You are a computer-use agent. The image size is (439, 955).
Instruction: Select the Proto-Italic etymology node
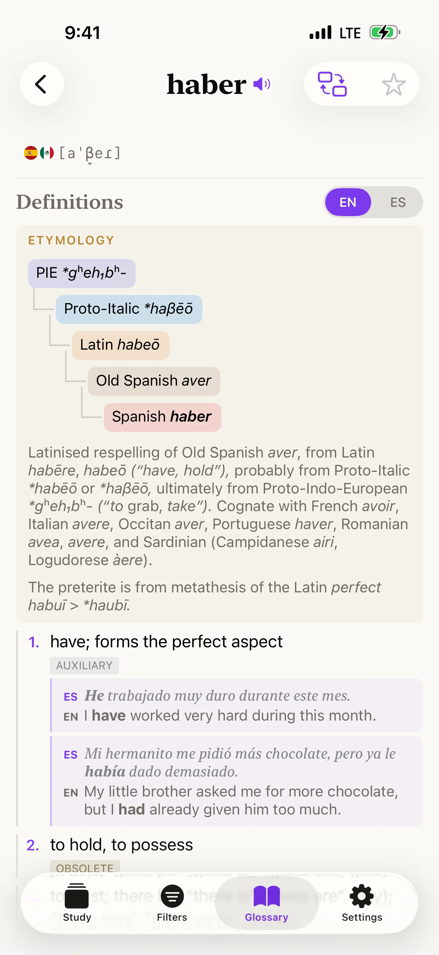(129, 309)
